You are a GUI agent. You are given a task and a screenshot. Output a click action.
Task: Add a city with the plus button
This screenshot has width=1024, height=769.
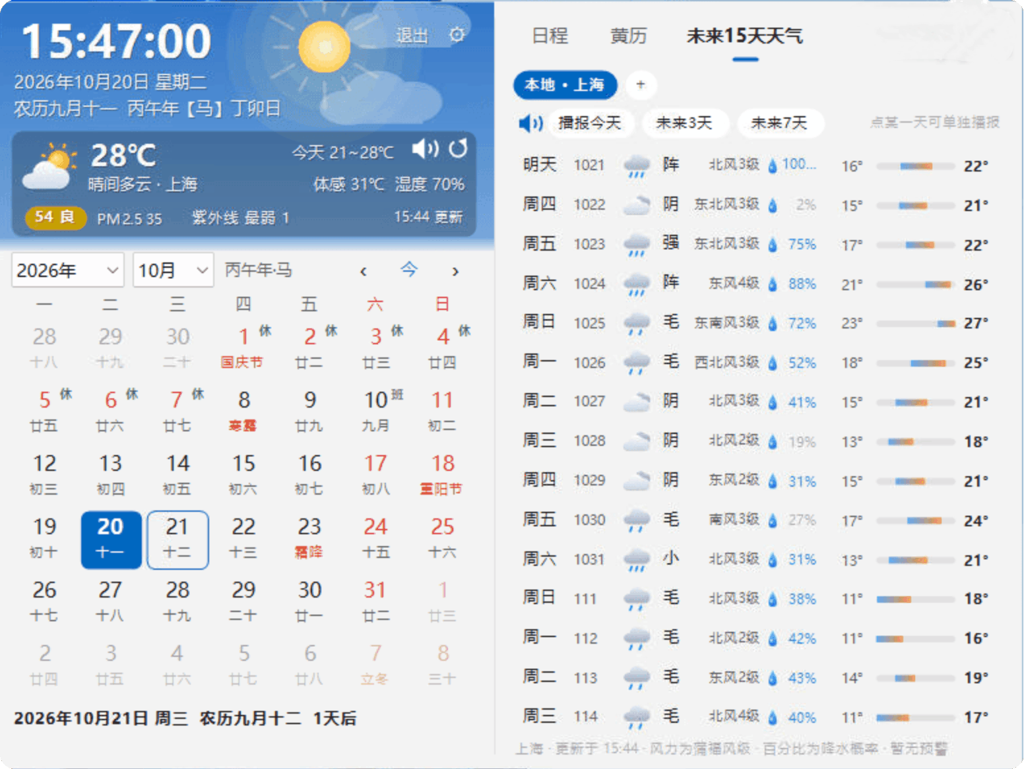(x=640, y=84)
